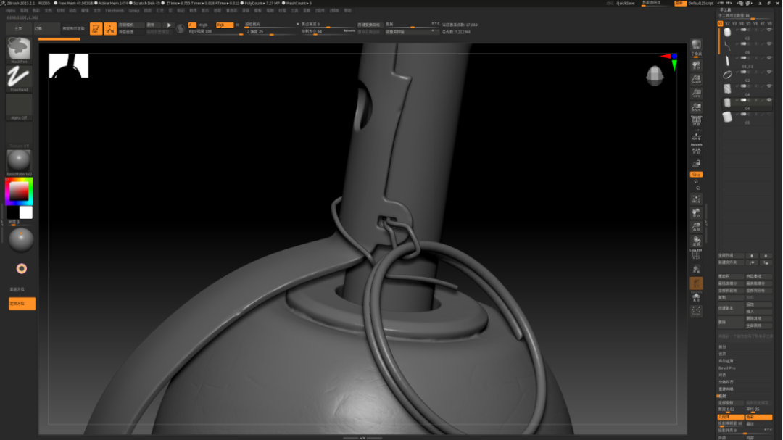
Task: Click the zoom 3D view icon
Action: (696, 227)
